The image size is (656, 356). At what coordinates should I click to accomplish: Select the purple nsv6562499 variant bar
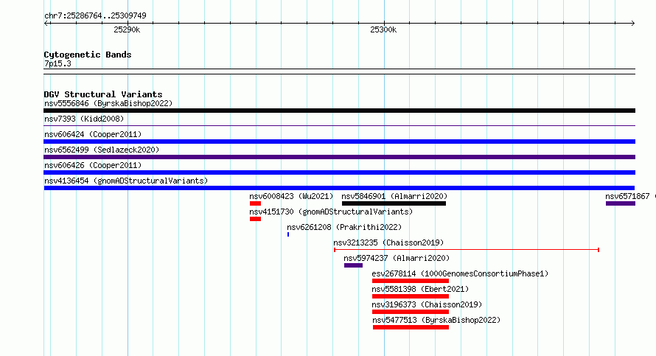click(339, 157)
